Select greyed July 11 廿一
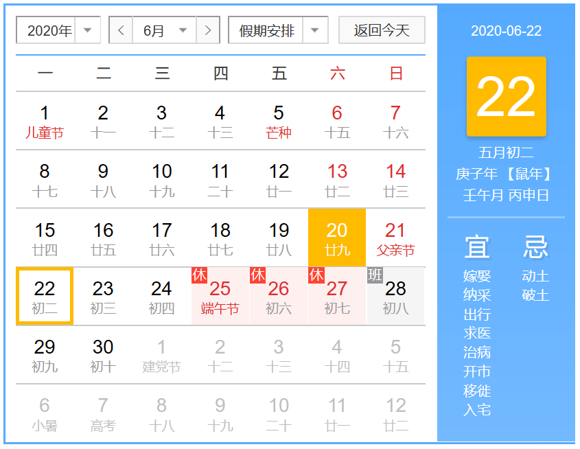 coord(337,413)
